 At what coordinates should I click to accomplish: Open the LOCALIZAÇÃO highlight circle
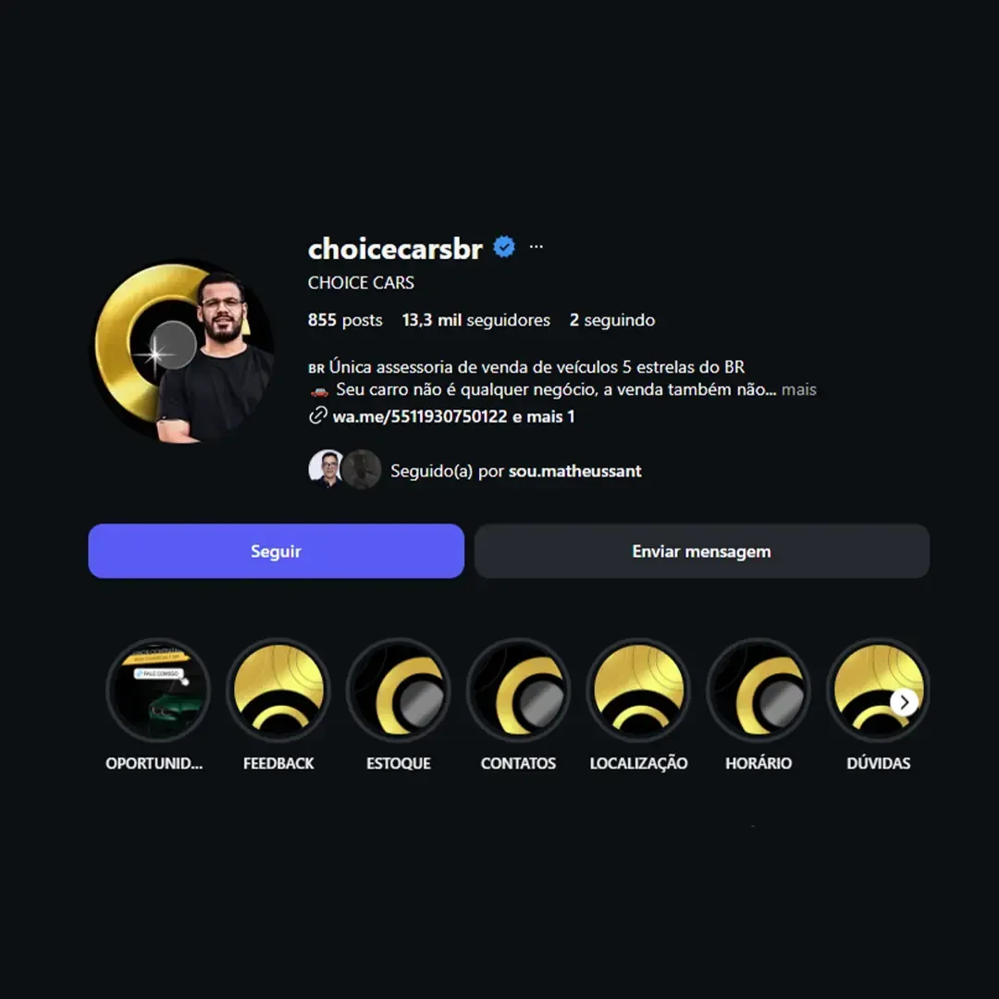coord(638,690)
